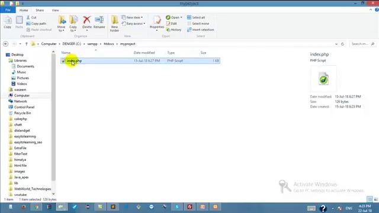Image resolution: width=379 pixels, height=213 pixels.
Task: Create a New folder
Action: tap(114, 24)
